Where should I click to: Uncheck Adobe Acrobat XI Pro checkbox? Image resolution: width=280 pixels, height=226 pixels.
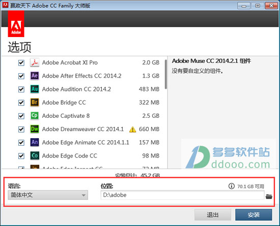[21, 62]
